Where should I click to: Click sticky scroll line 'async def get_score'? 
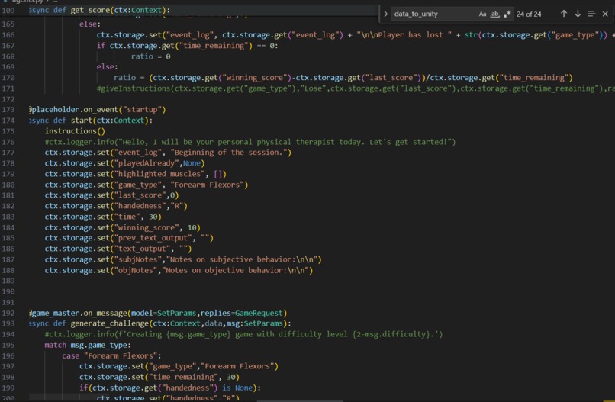coord(100,10)
